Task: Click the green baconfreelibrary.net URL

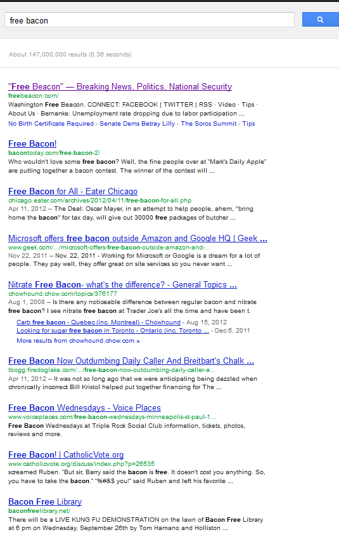Action: (39, 510)
